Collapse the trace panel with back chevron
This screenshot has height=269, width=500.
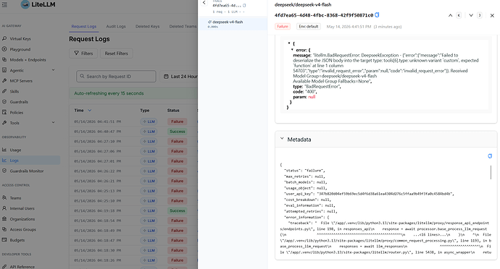click(204, 3)
